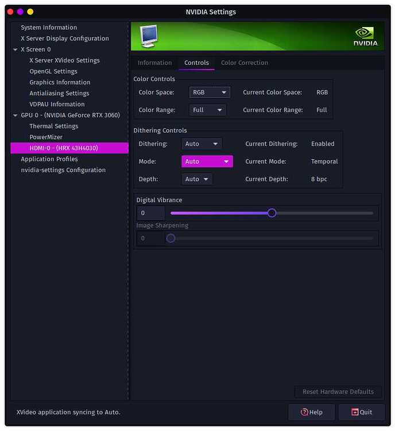Click the Current Mode value Temporal
The width and height of the screenshot is (395, 431).
(324, 161)
